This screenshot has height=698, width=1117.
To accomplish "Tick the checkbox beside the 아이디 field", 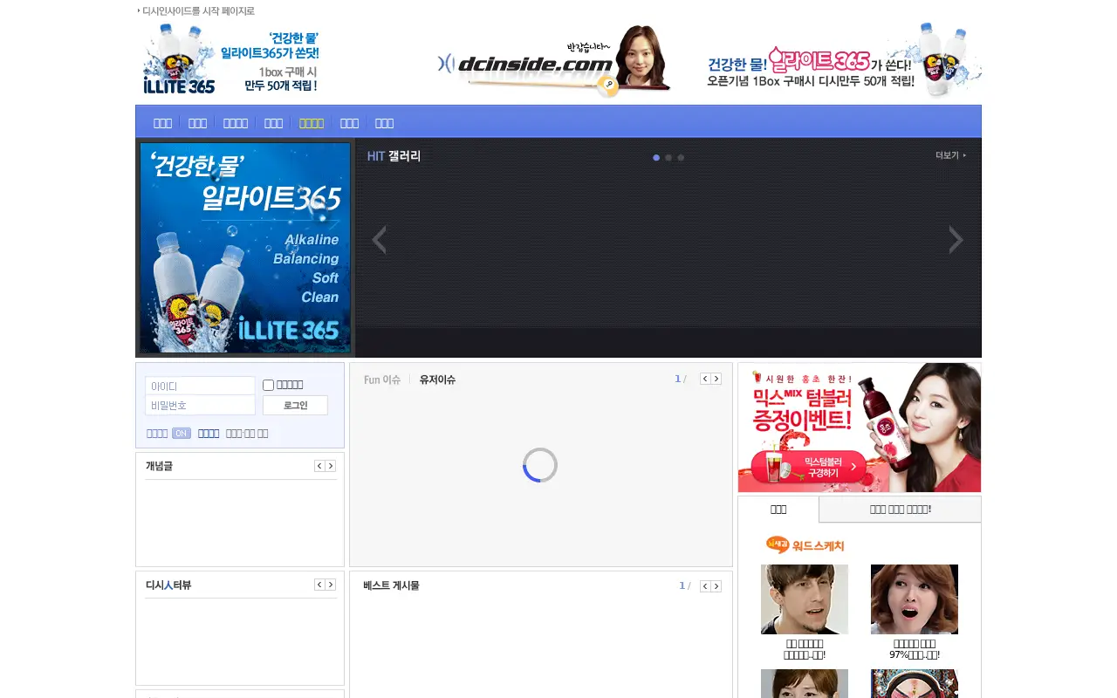I will click(269, 385).
